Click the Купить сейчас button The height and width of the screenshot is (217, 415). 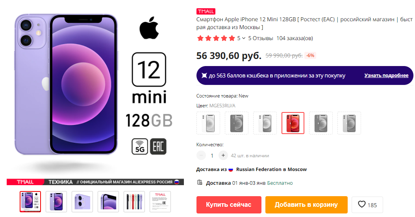tap(229, 204)
